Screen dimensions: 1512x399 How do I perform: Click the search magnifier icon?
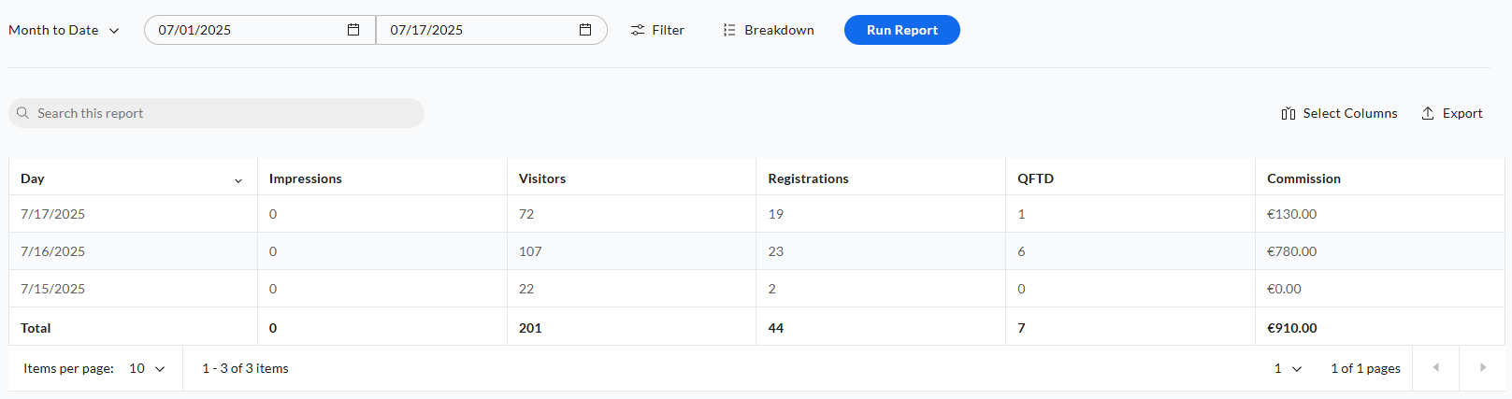pos(22,113)
